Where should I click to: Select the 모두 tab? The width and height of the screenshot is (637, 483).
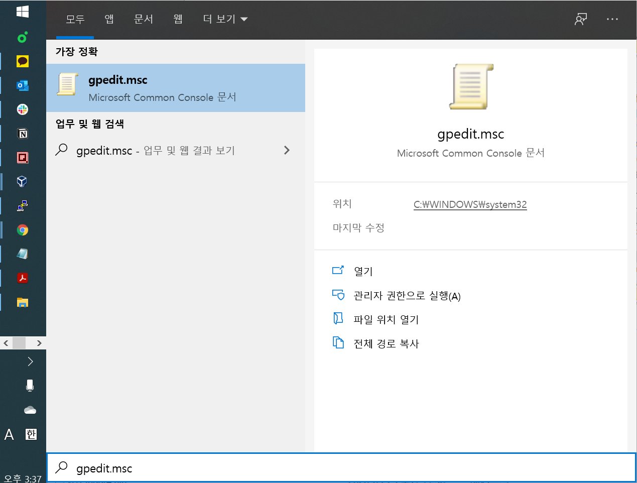pyautogui.click(x=75, y=19)
